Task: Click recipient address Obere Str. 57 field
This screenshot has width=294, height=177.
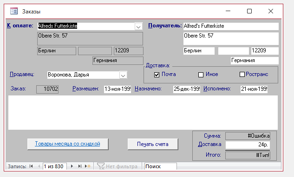Action: (x=231, y=38)
